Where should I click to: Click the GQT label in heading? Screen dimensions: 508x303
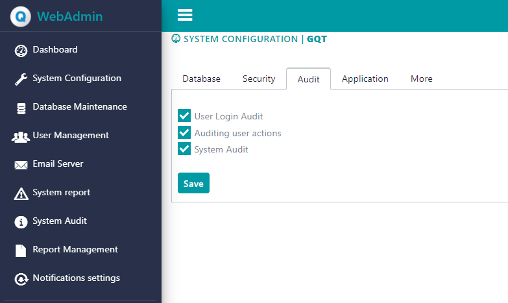(317, 39)
